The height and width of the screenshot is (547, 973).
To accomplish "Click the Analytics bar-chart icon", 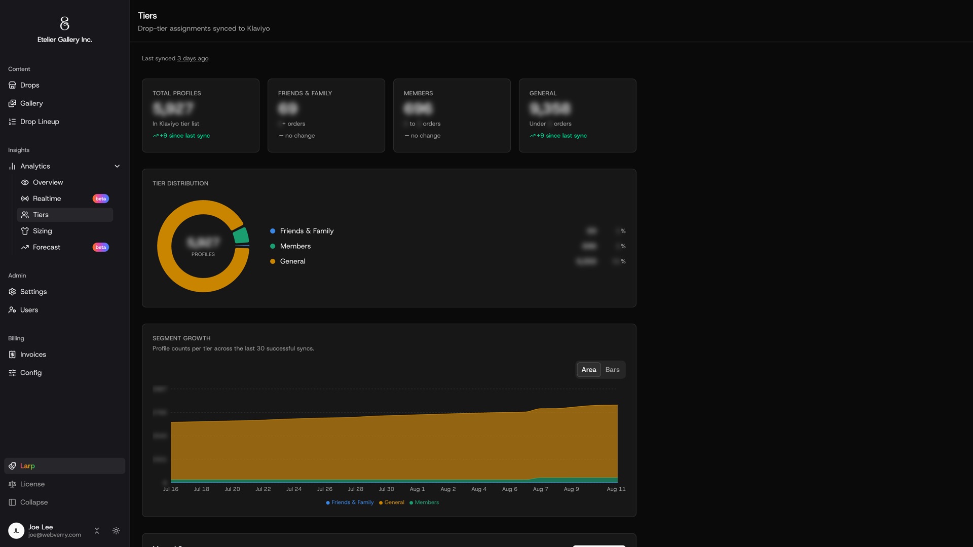I will click(x=12, y=166).
